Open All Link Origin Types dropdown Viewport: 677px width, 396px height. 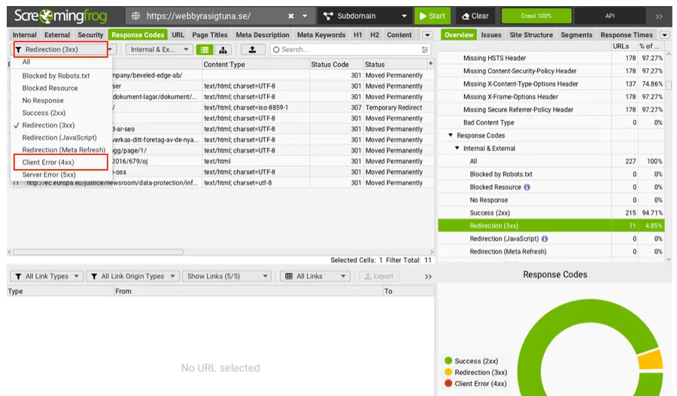(x=132, y=276)
